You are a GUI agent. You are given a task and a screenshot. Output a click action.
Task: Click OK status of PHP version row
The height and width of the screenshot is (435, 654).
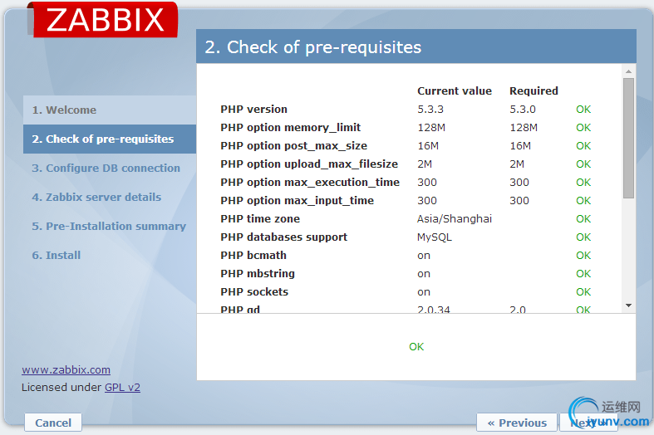point(583,110)
